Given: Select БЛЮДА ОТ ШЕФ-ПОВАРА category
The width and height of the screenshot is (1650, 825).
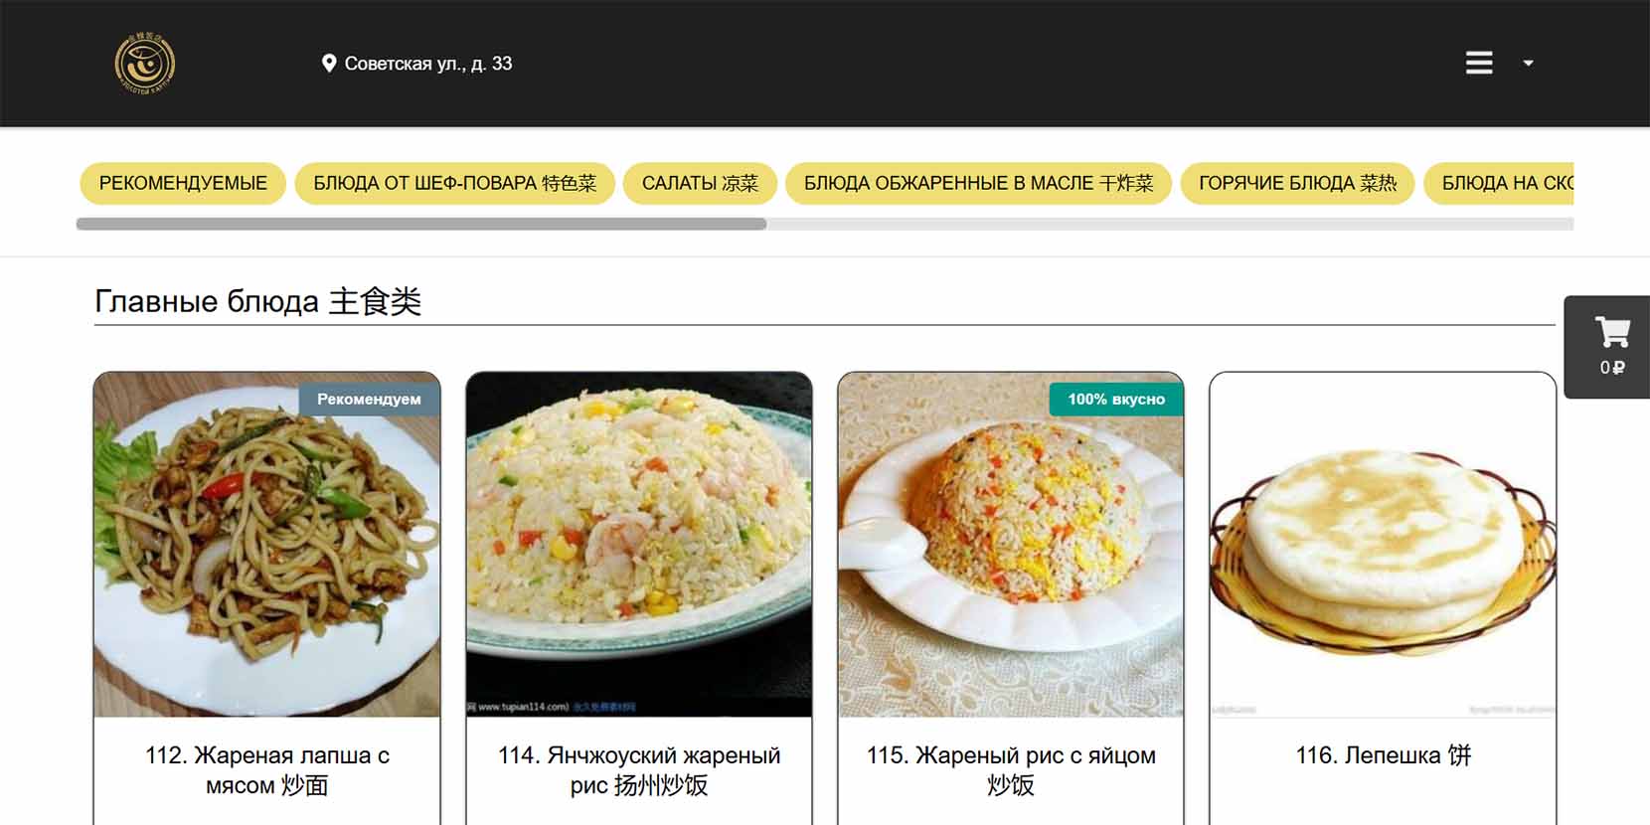Looking at the screenshot, I should (455, 184).
